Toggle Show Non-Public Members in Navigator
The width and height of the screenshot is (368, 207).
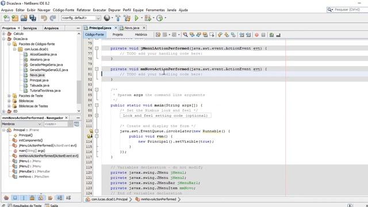(32, 198)
